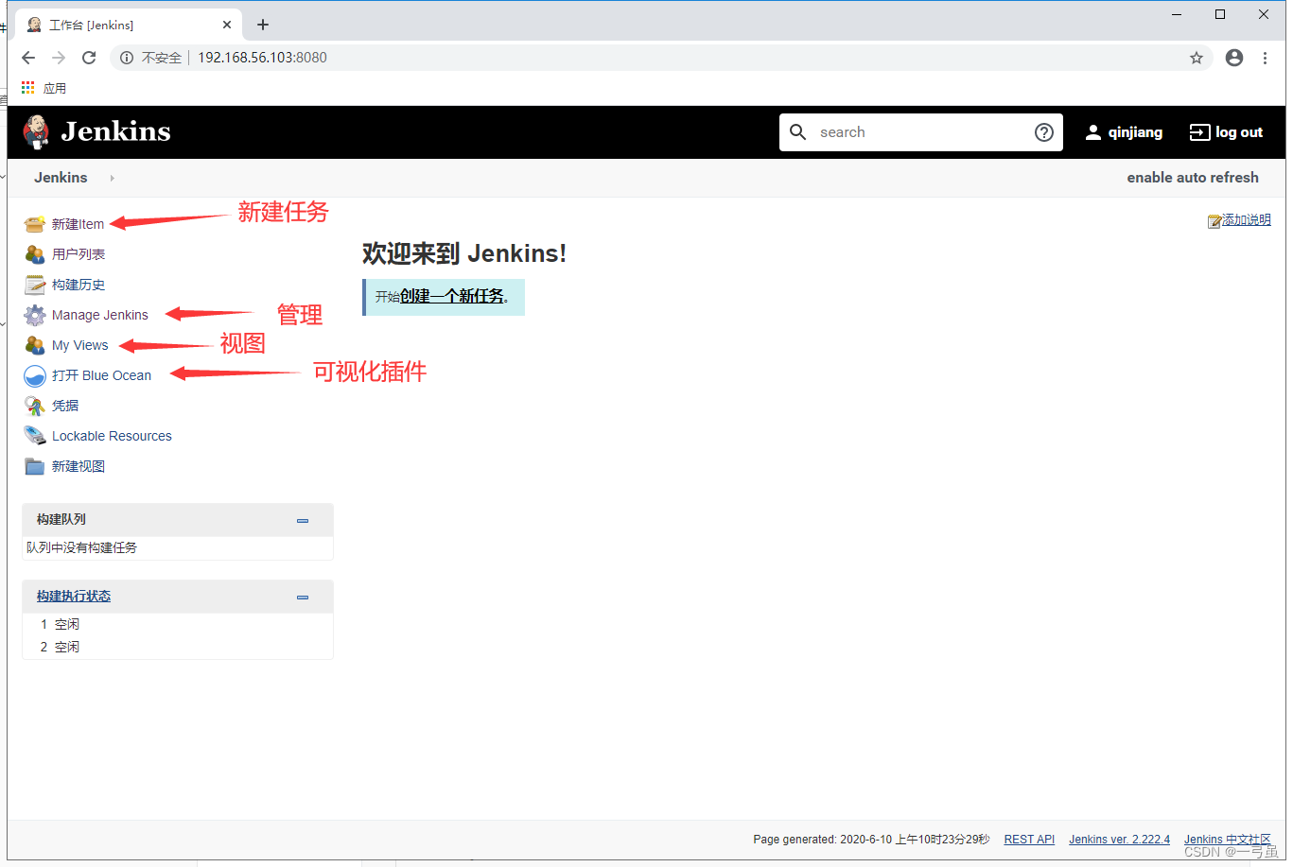Open a new browser tab

tap(263, 25)
